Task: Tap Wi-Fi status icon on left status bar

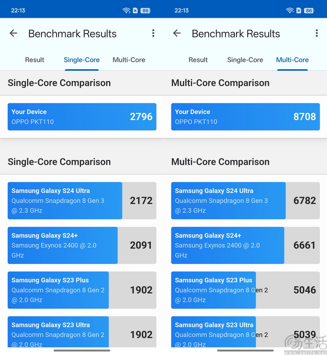Action: point(126,10)
